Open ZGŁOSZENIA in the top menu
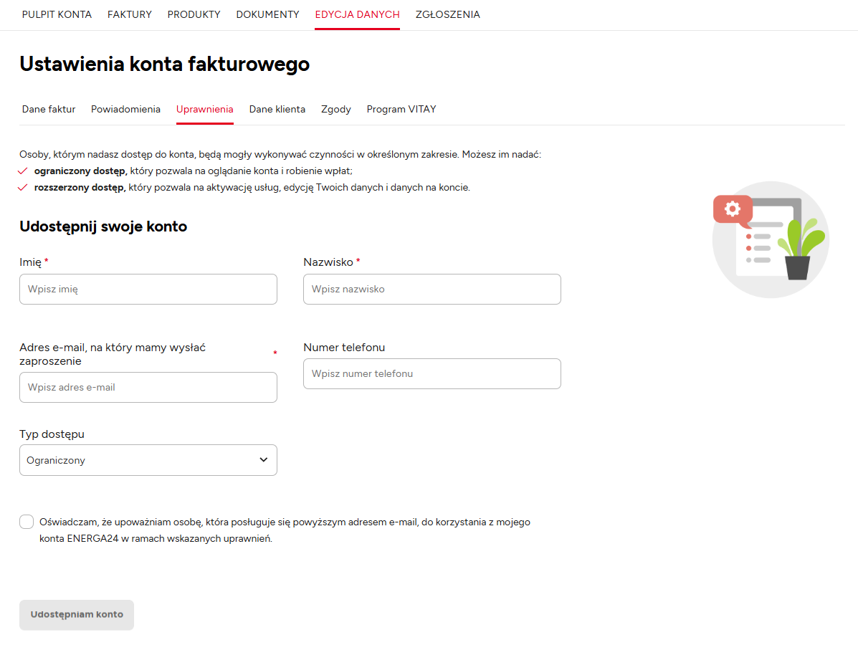This screenshot has width=858, height=645. coord(447,14)
